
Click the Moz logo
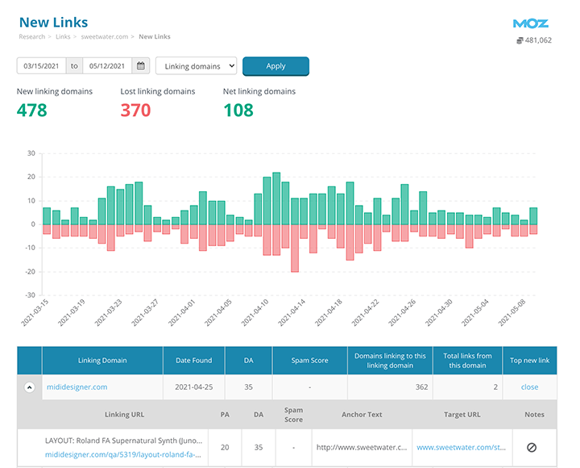[x=532, y=23]
